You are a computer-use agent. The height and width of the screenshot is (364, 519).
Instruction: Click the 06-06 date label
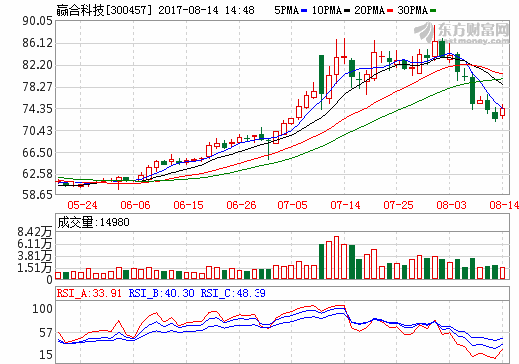tap(135, 205)
